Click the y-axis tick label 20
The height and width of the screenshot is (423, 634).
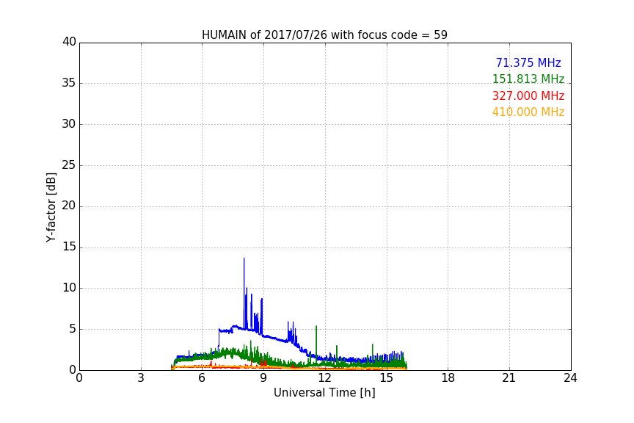pos(69,206)
